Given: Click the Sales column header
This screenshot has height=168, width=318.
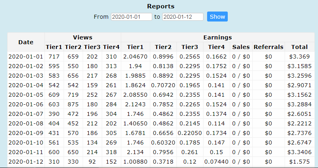Looking at the screenshot, I should (241, 47).
